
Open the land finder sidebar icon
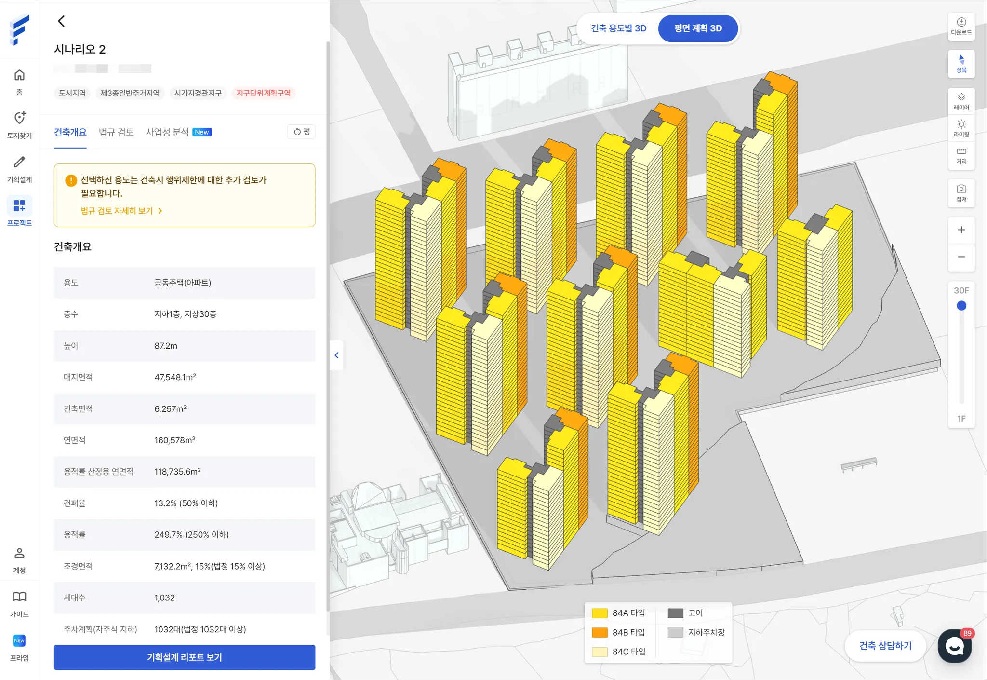point(19,124)
